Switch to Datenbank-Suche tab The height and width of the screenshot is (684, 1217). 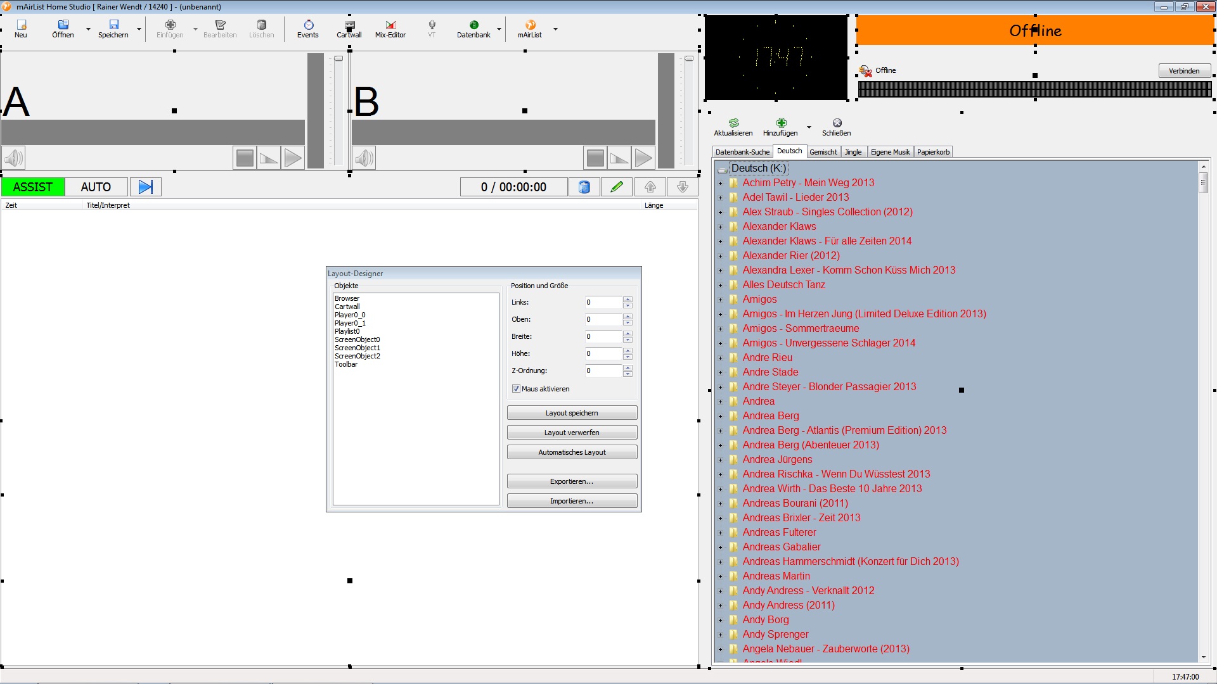(x=742, y=152)
